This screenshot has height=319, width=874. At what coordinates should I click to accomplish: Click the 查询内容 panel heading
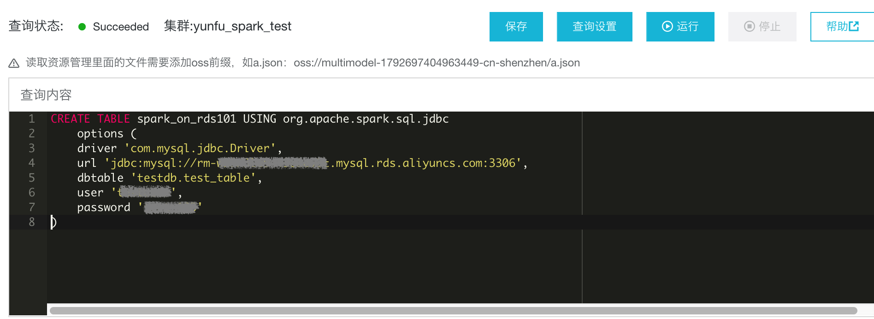(x=46, y=95)
